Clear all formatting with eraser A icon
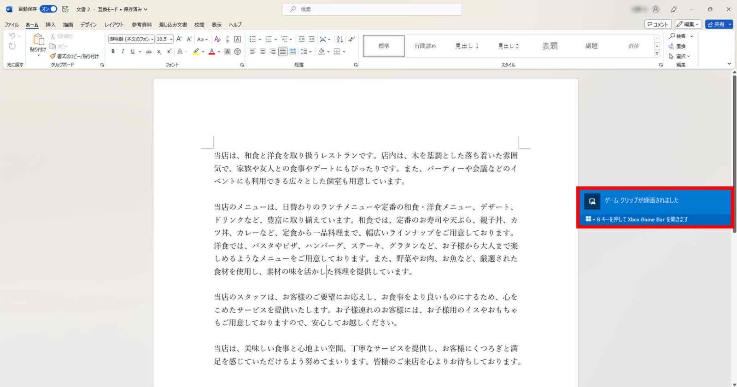Viewport: 737px width, 387px height. click(x=217, y=39)
